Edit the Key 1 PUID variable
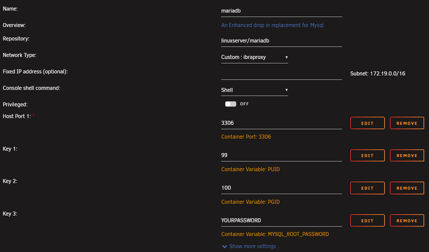 (367, 155)
